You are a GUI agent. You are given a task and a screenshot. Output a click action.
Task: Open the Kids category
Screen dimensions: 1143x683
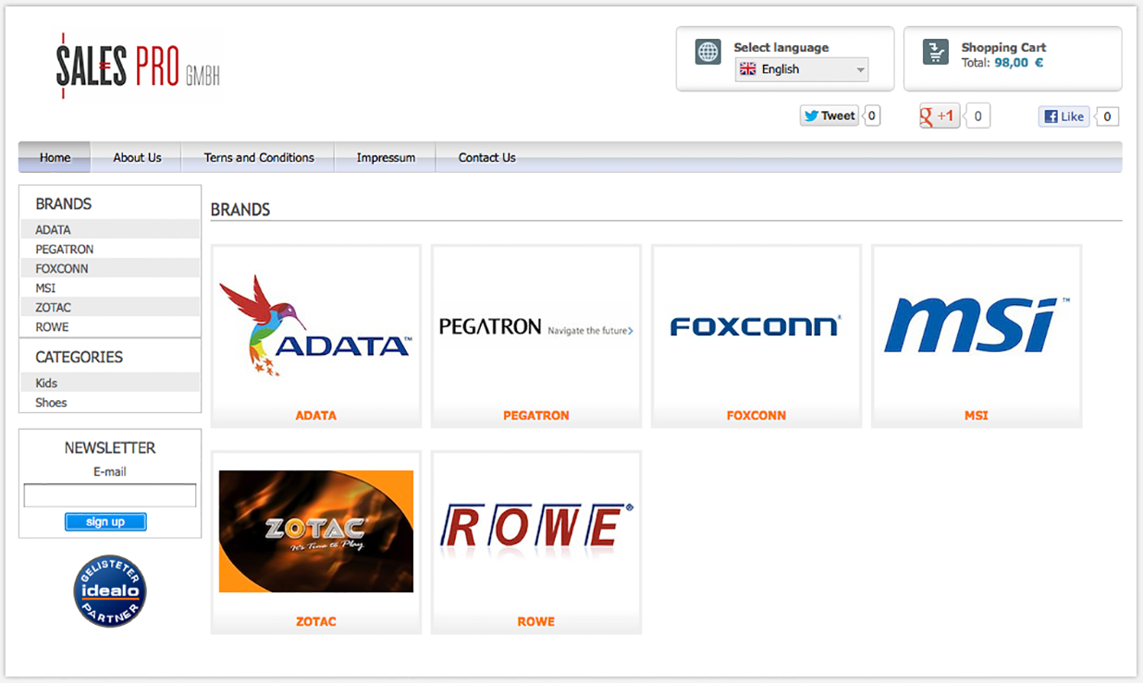(x=110, y=383)
